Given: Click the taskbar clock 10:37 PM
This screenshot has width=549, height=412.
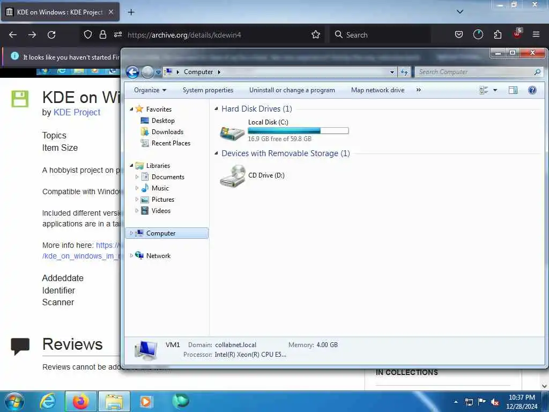Looking at the screenshot, I should [x=521, y=402].
